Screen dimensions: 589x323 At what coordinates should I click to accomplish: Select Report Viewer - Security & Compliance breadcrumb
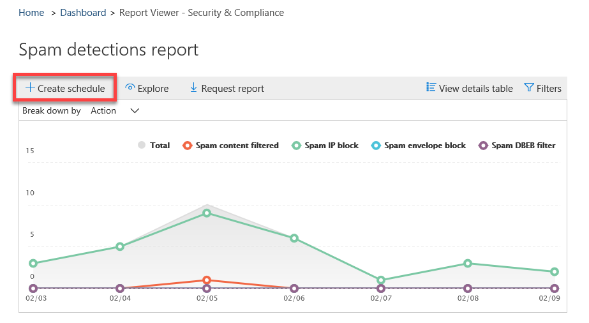click(x=202, y=13)
